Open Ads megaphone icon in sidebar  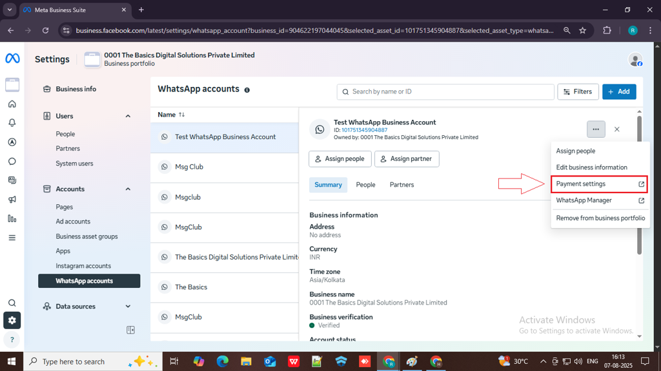coord(12,200)
